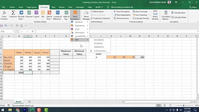Screen dimensions: 199x112
Task: Open the Insert Function dialog icon
Action: pyautogui.click(x=4, y=15)
